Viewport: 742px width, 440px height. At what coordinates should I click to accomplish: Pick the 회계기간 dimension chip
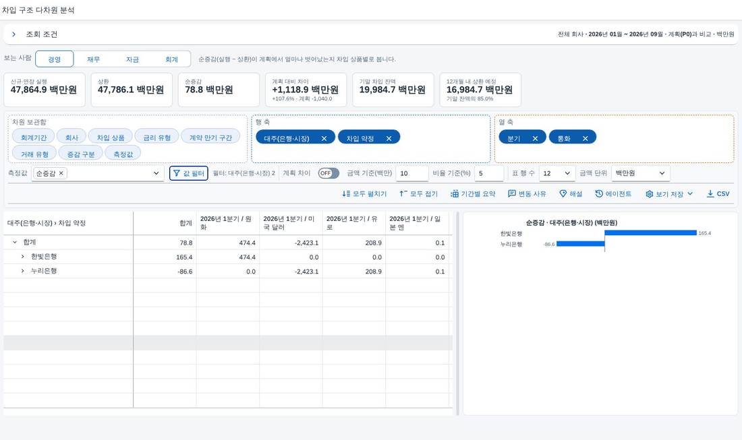point(34,137)
